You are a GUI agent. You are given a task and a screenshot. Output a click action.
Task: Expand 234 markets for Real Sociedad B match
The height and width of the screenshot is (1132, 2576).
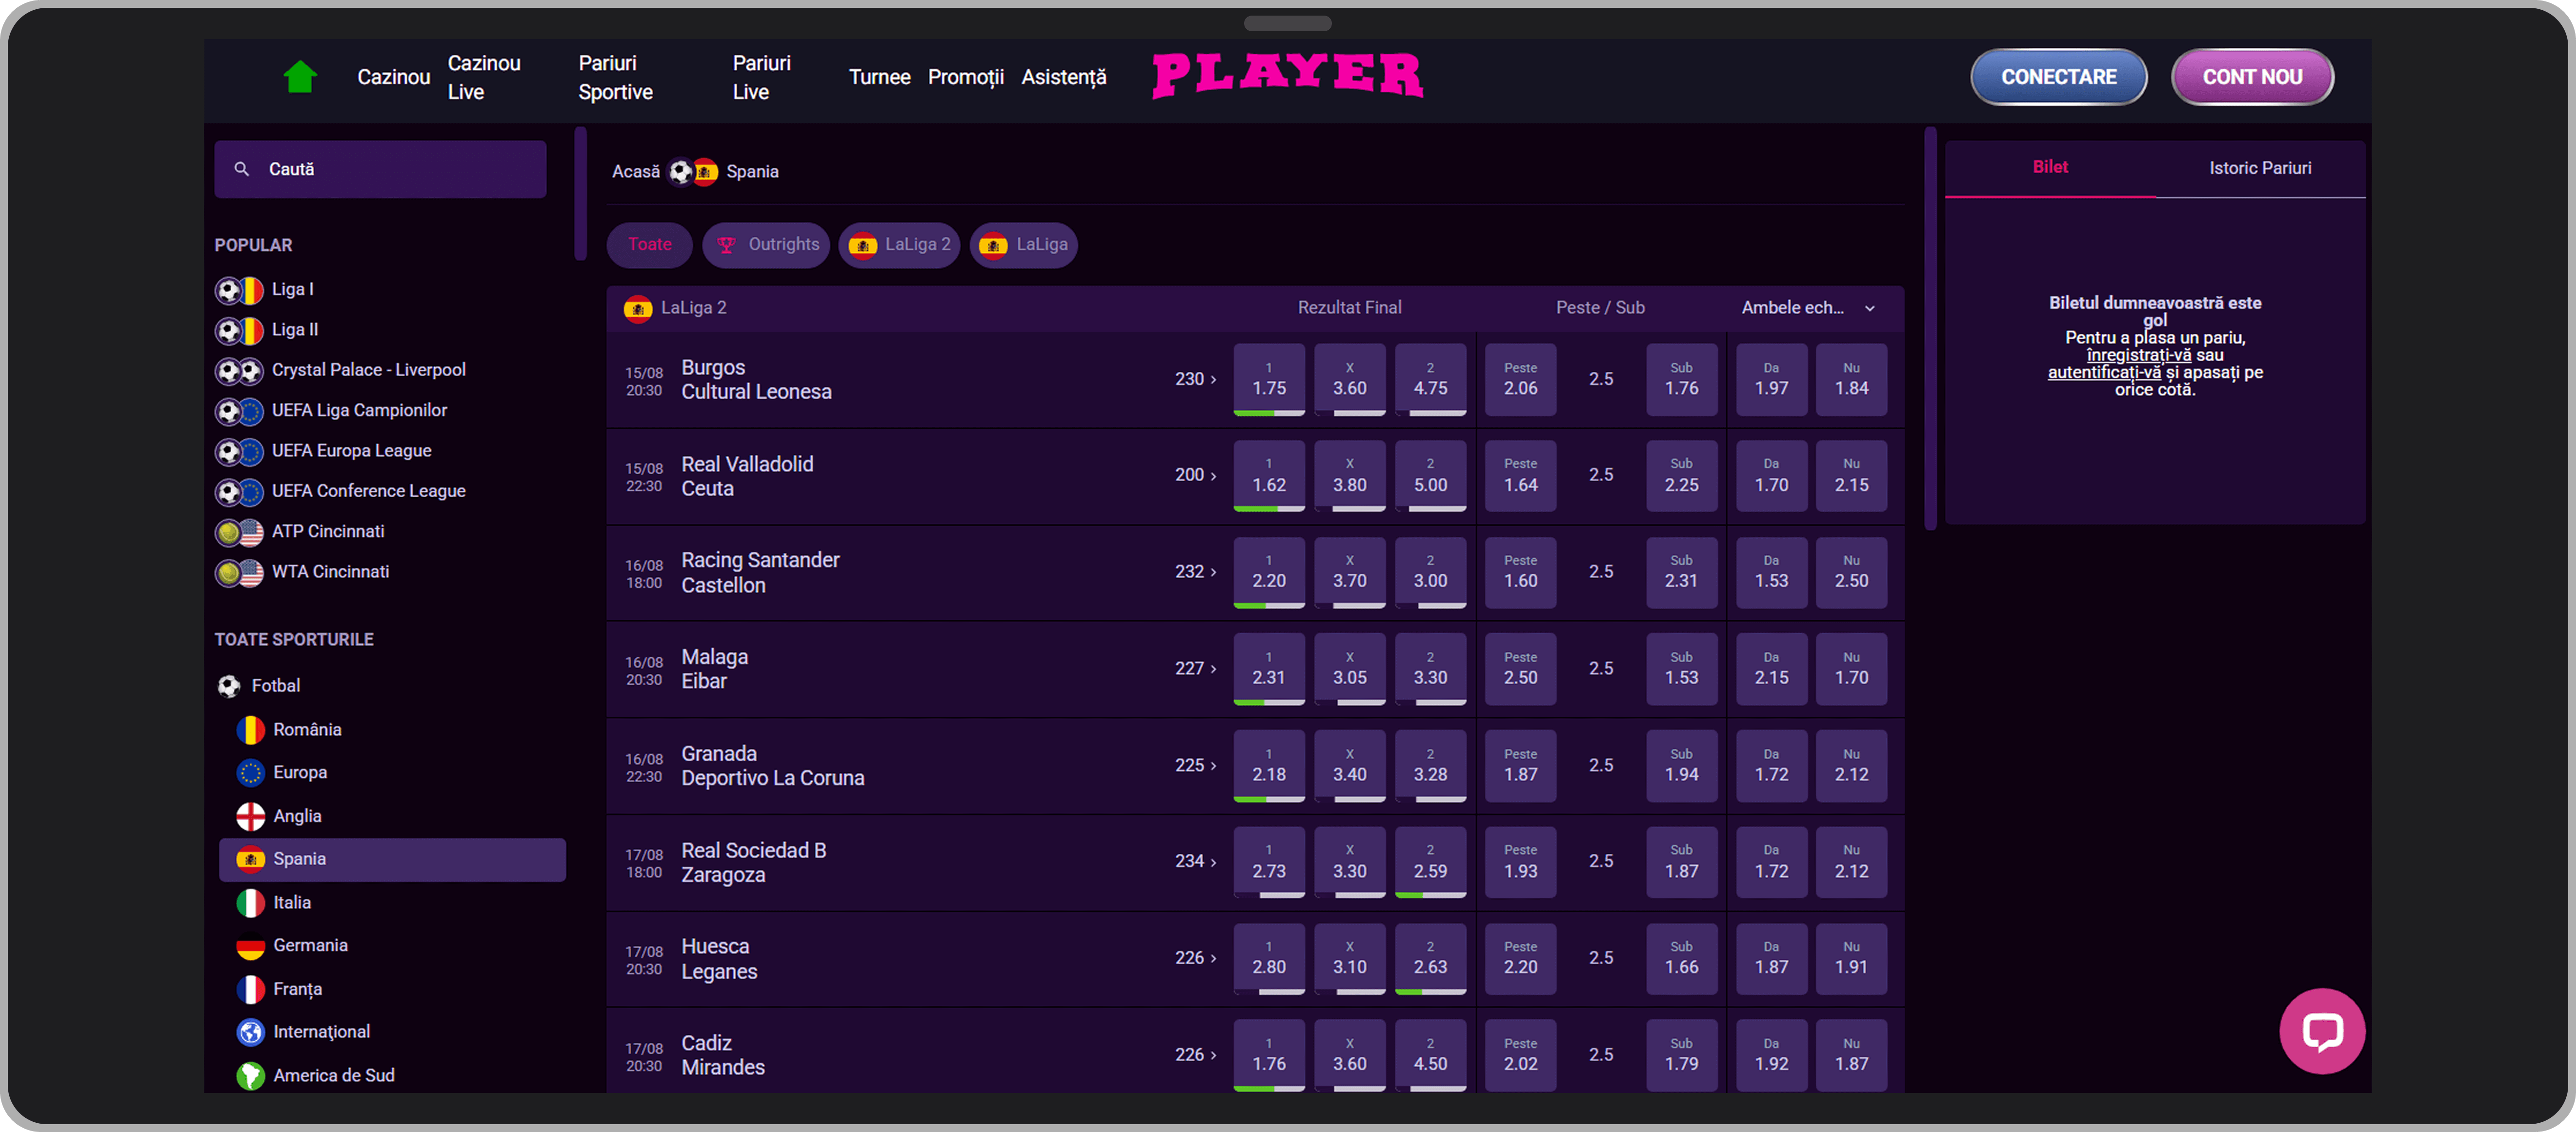(x=1195, y=861)
